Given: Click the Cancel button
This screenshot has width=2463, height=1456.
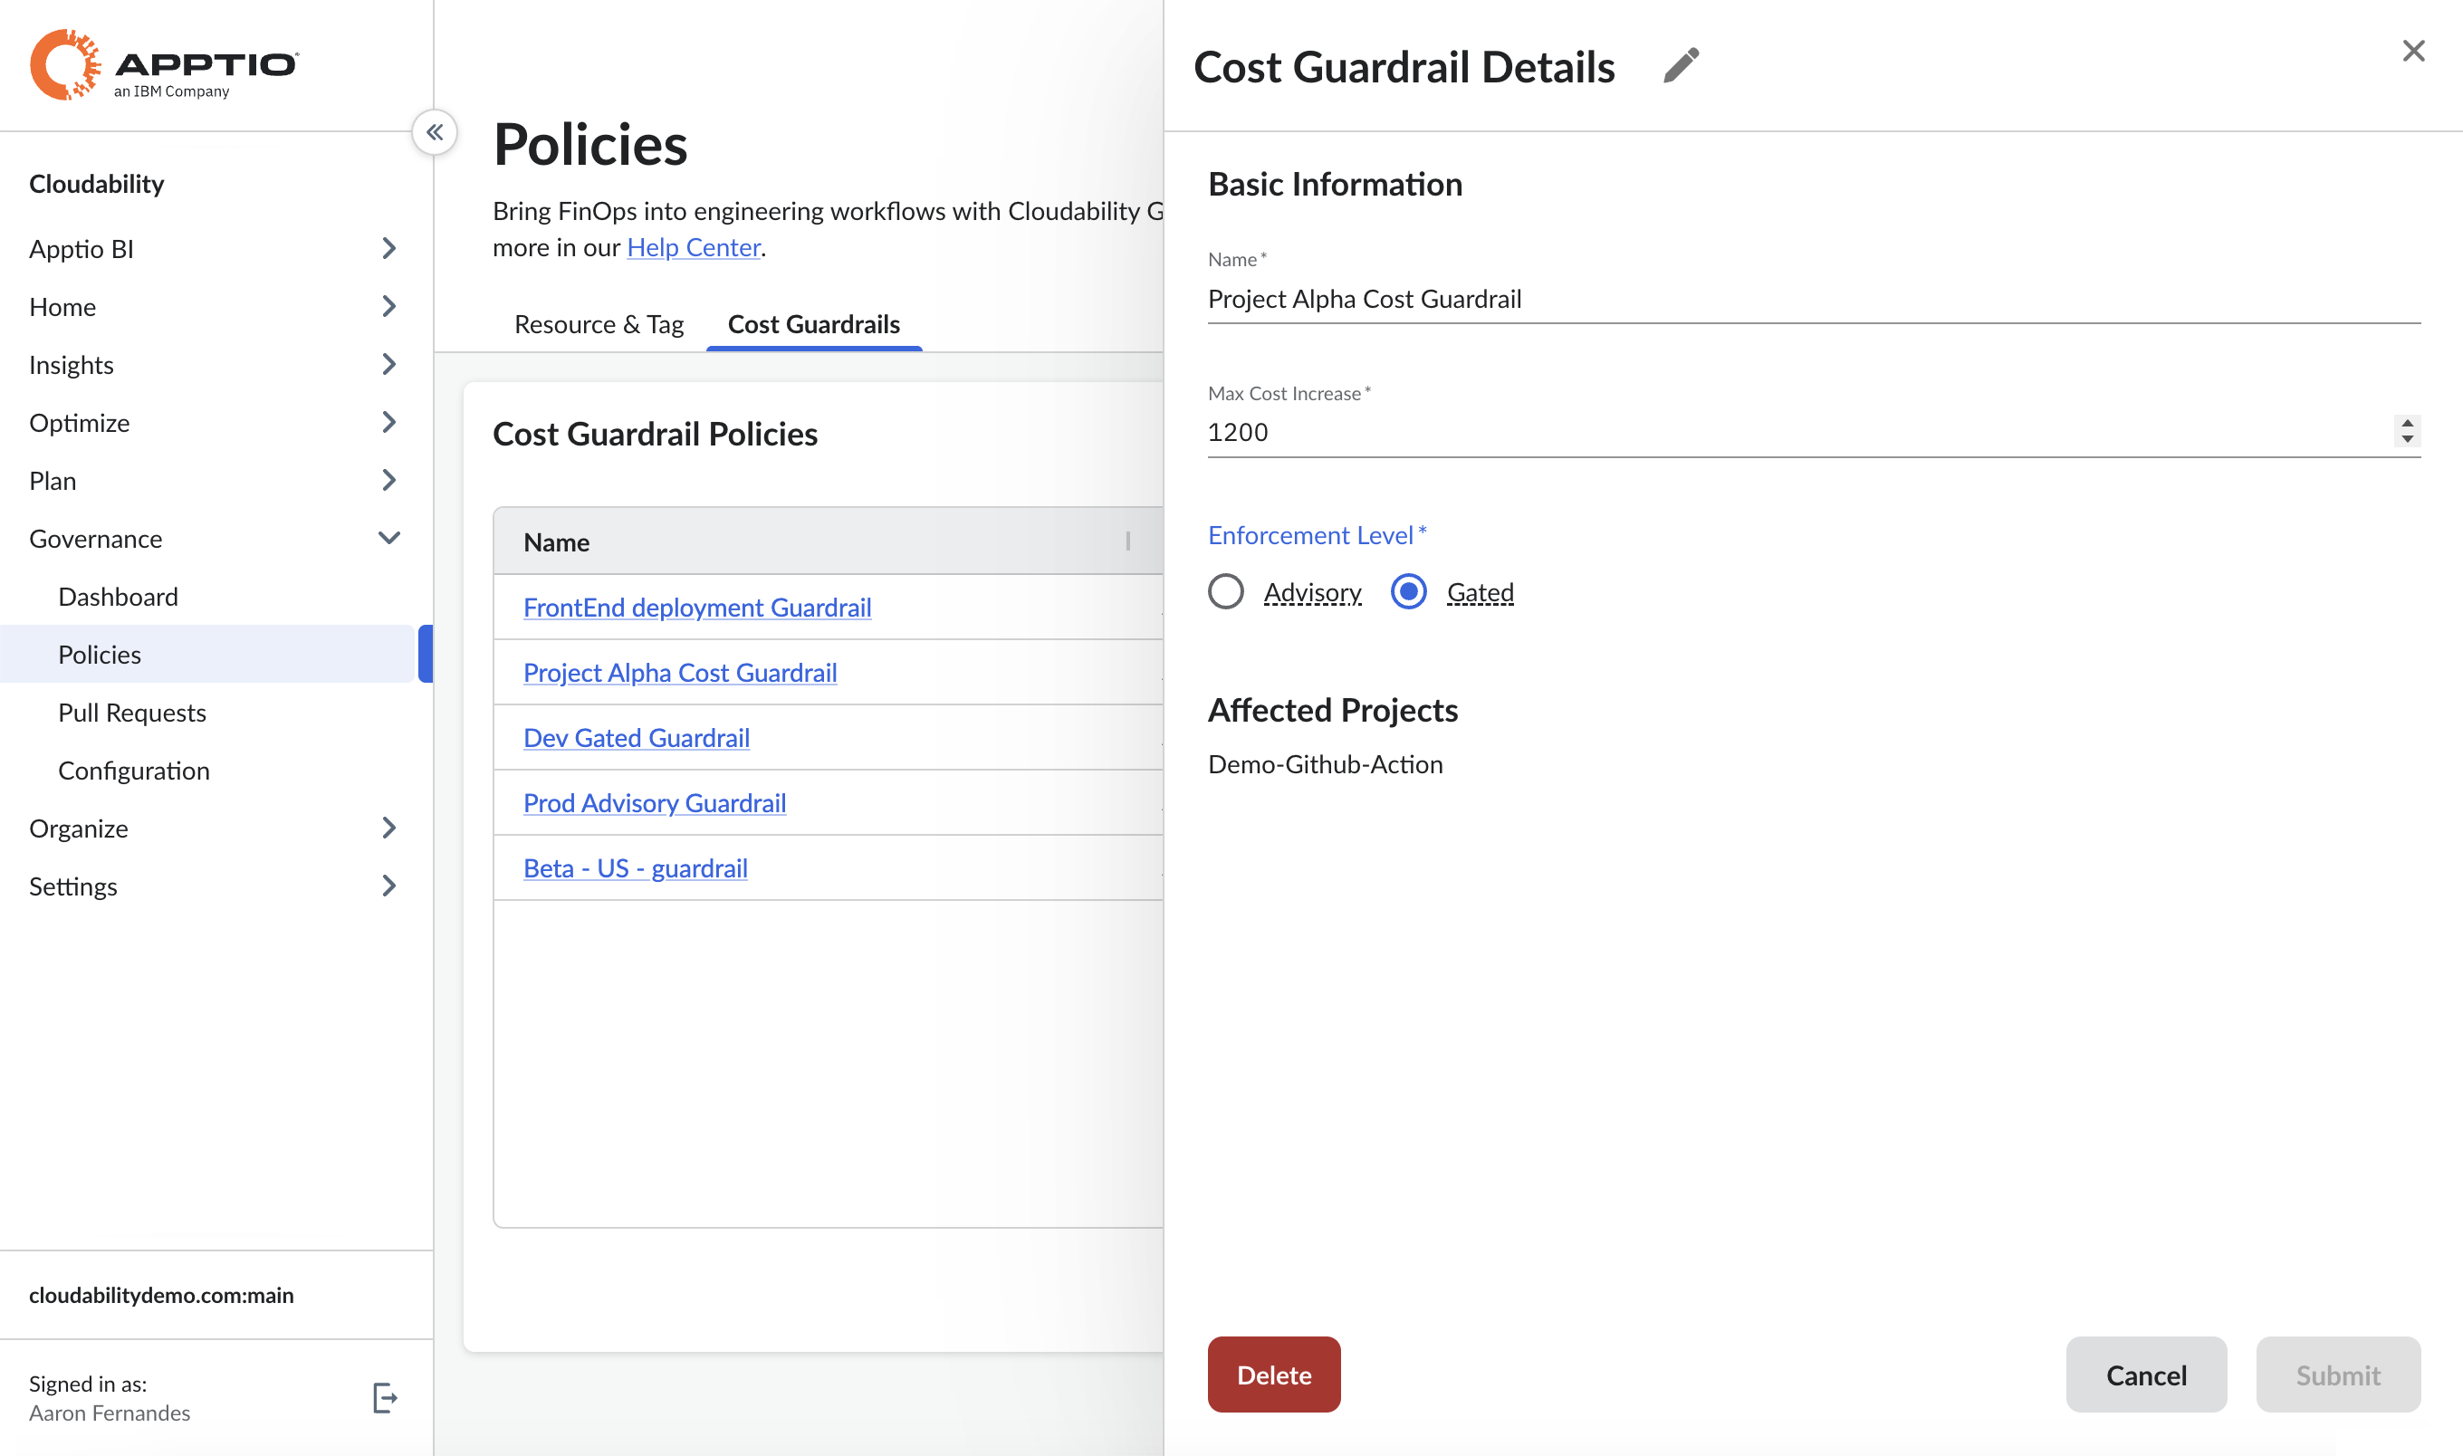Looking at the screenshot, I should click(2145, 1375).
